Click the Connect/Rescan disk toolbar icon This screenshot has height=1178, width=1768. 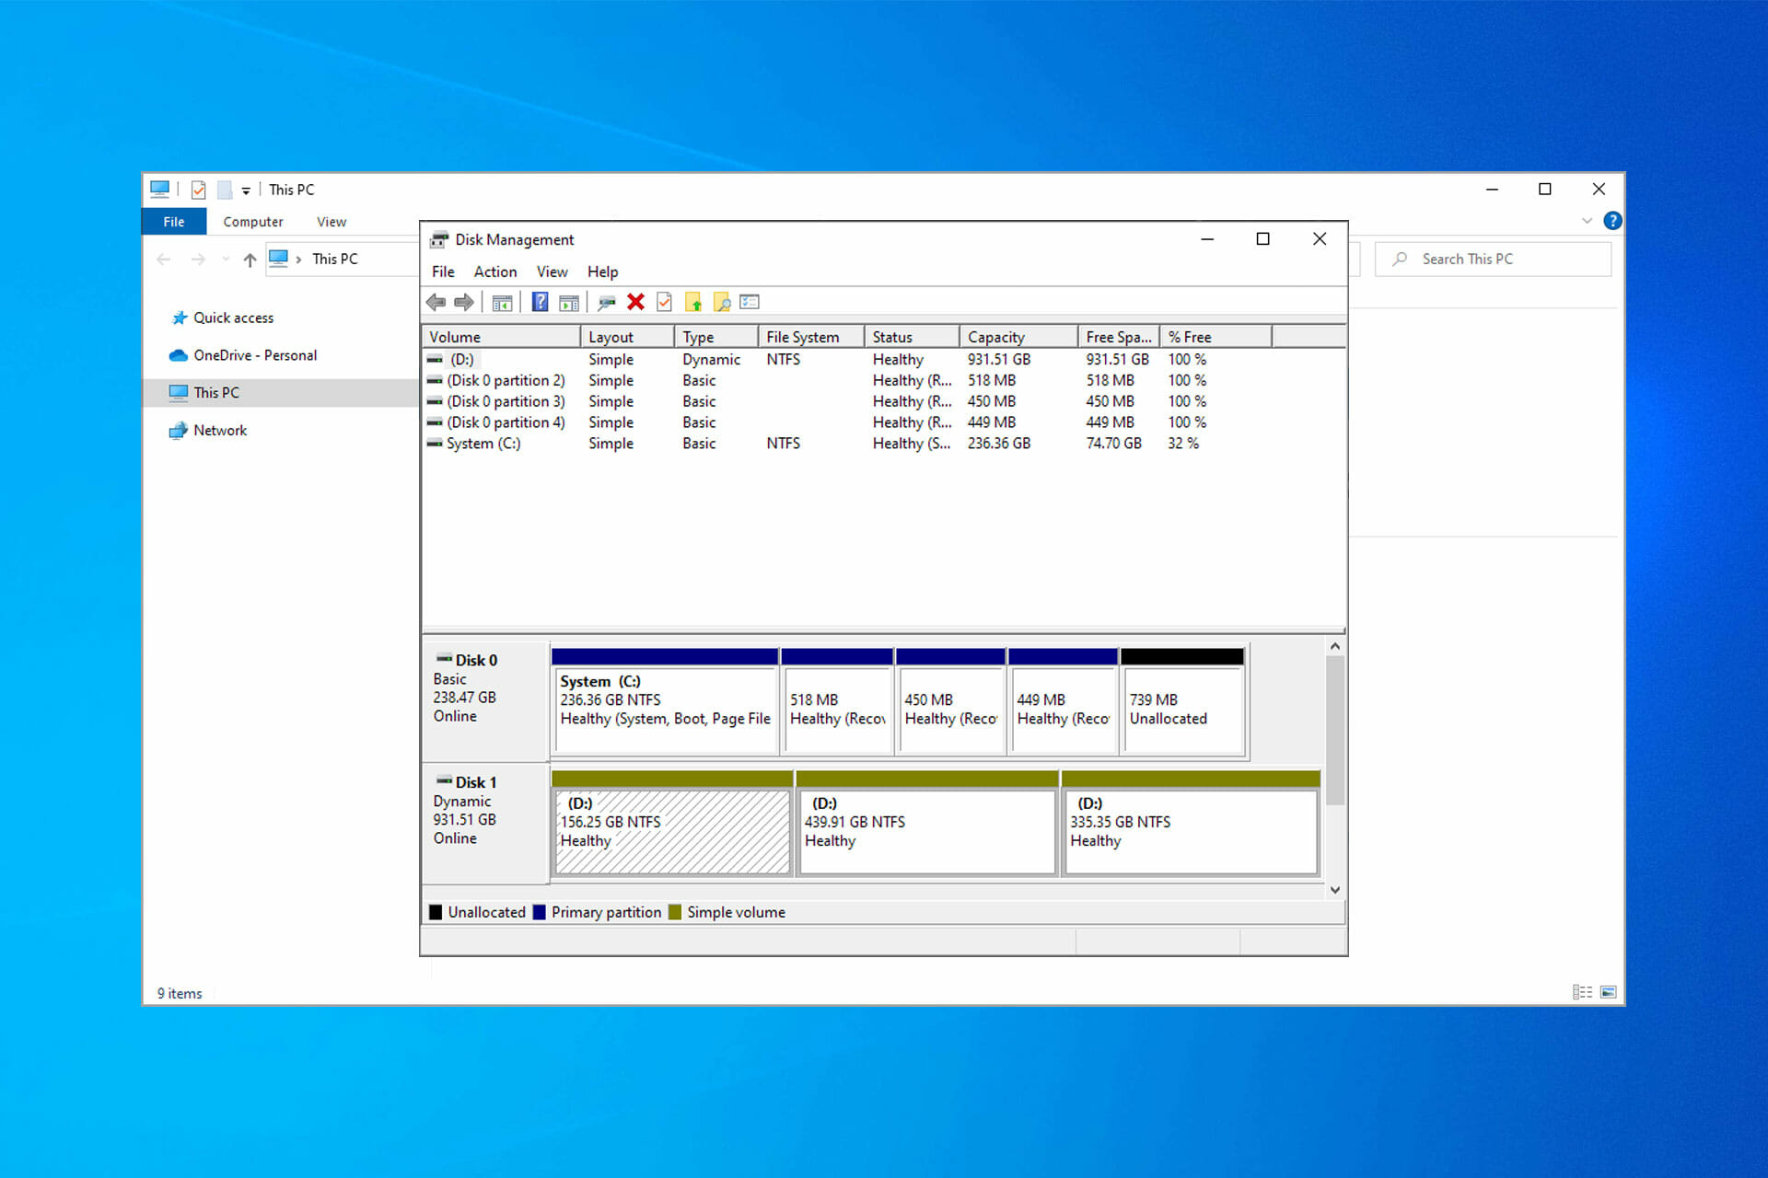[x=607, y=302]
